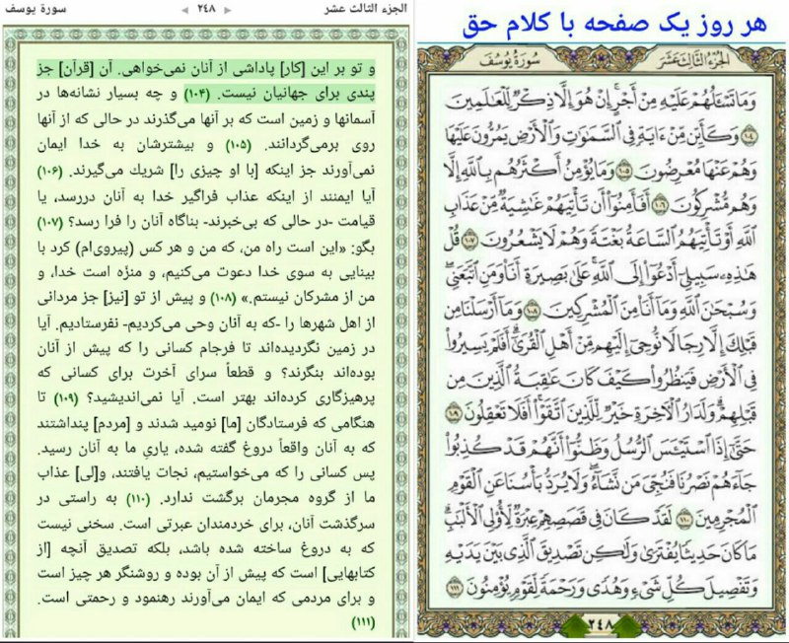This screenshot has width=789, height=643.
Task: Click the ornate 'الجزء الثالث عشر' cartouche on the Mushaf page
Action: tap(692, 61)
